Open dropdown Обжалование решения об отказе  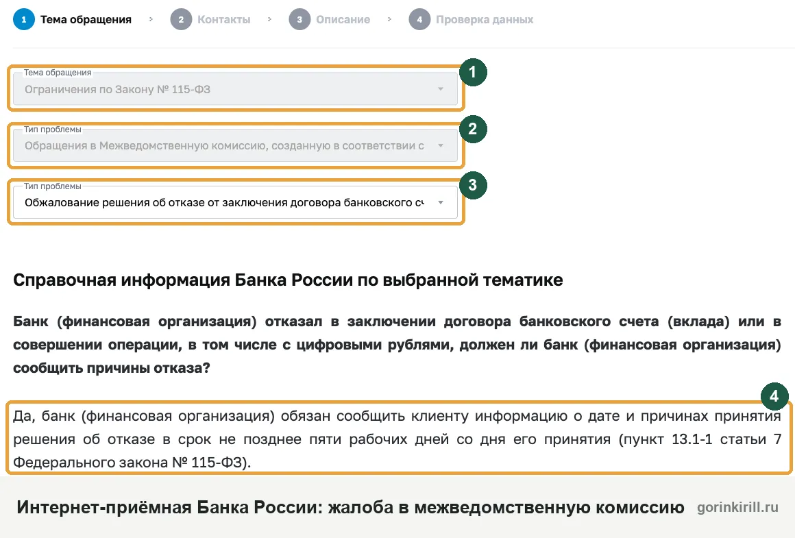click(235, 202)
